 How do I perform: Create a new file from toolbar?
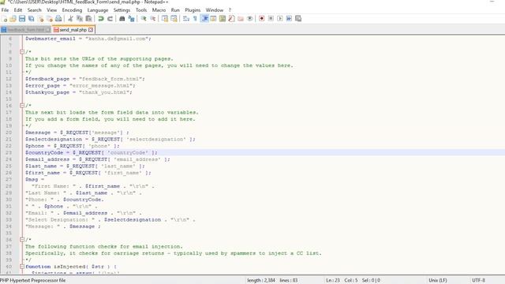click(x=5, y=19)
